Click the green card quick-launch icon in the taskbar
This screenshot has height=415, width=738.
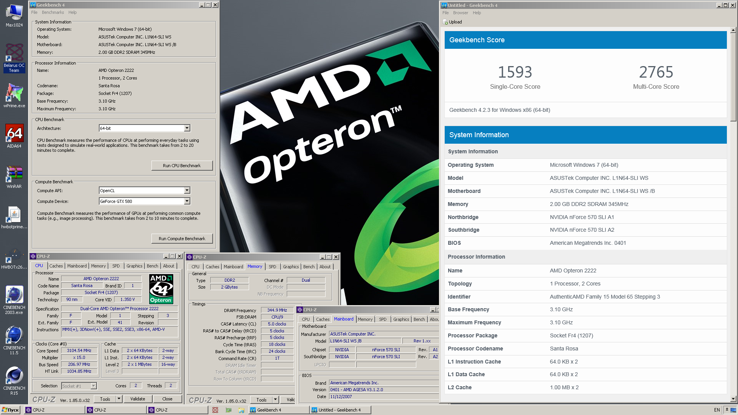[x=228, y=410]
